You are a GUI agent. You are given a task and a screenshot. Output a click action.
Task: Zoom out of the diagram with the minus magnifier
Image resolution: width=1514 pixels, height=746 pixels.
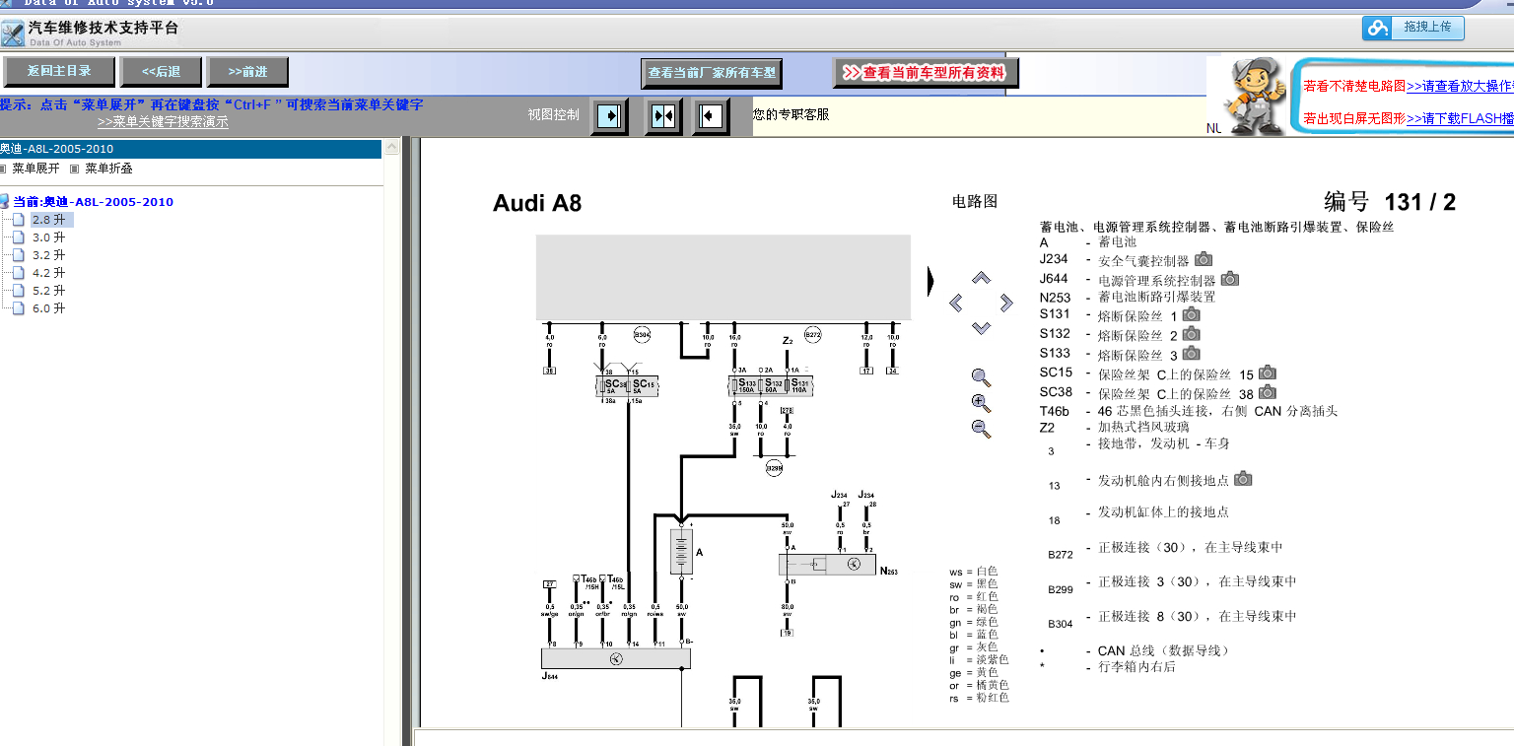pos(981,429)
